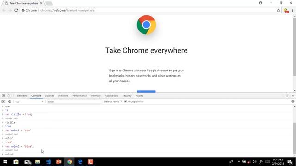
Task: Open the Windows Start menu
Action: click(5, 162)
